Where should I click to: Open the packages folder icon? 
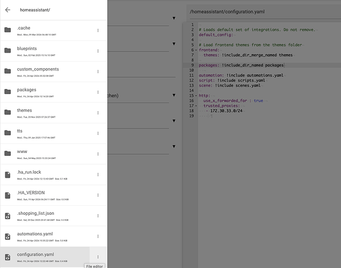click(8, 92)
